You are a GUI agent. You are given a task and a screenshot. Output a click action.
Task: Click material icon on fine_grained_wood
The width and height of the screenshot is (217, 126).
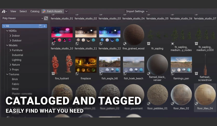click(x=125, y=44)
